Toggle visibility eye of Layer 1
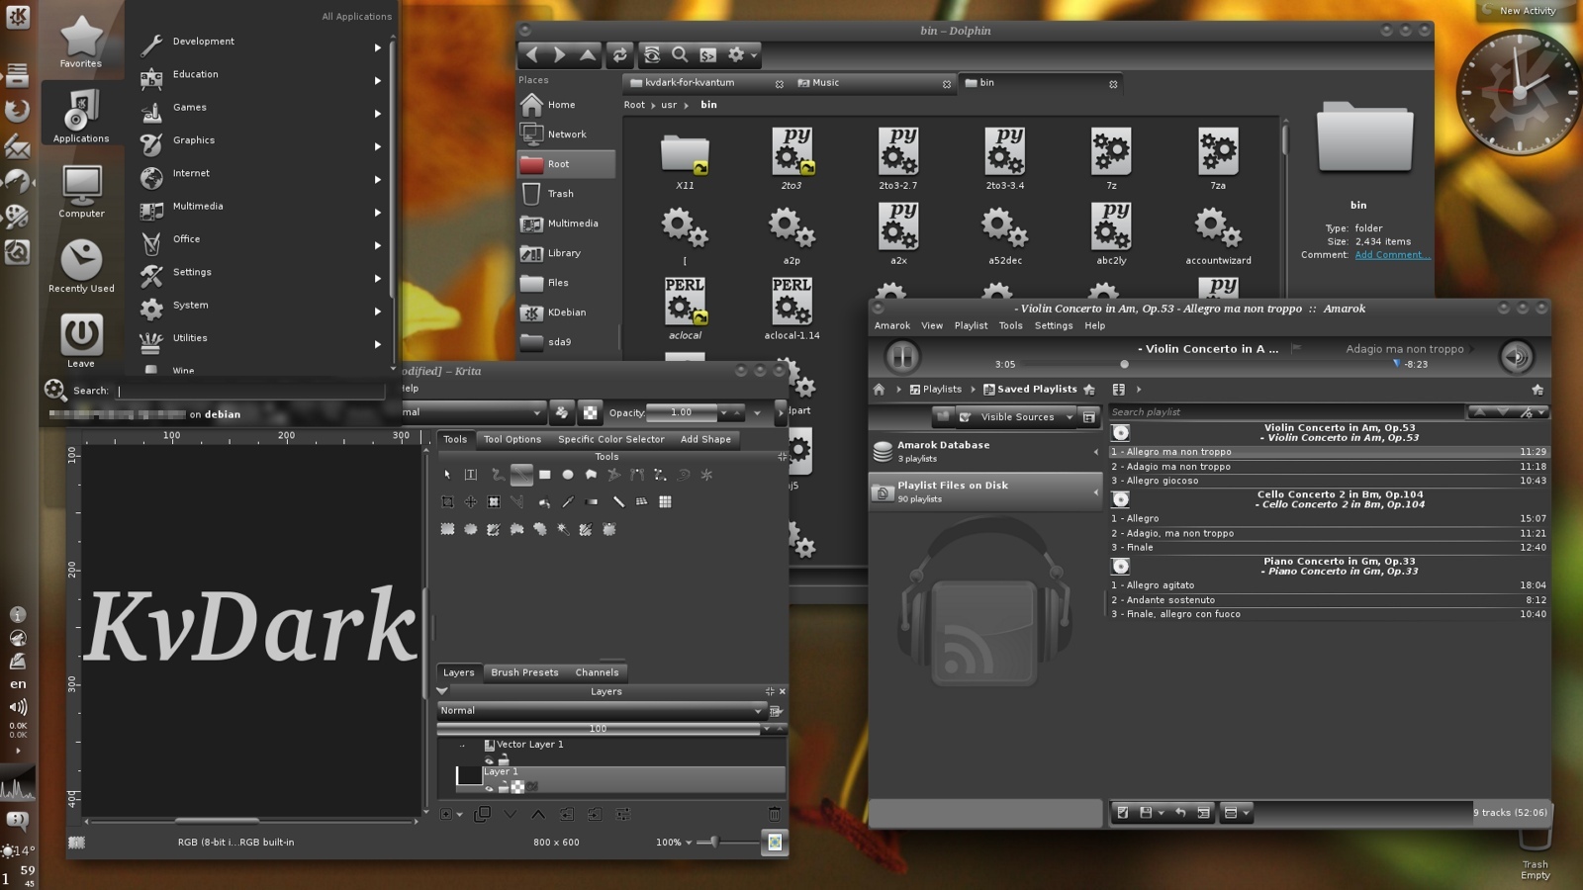Viewport: 1583px width, 890px height. point(489,788)
